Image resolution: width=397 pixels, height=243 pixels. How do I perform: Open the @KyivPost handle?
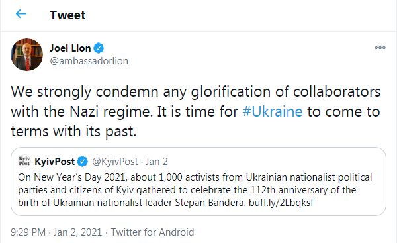coord(115,162)
